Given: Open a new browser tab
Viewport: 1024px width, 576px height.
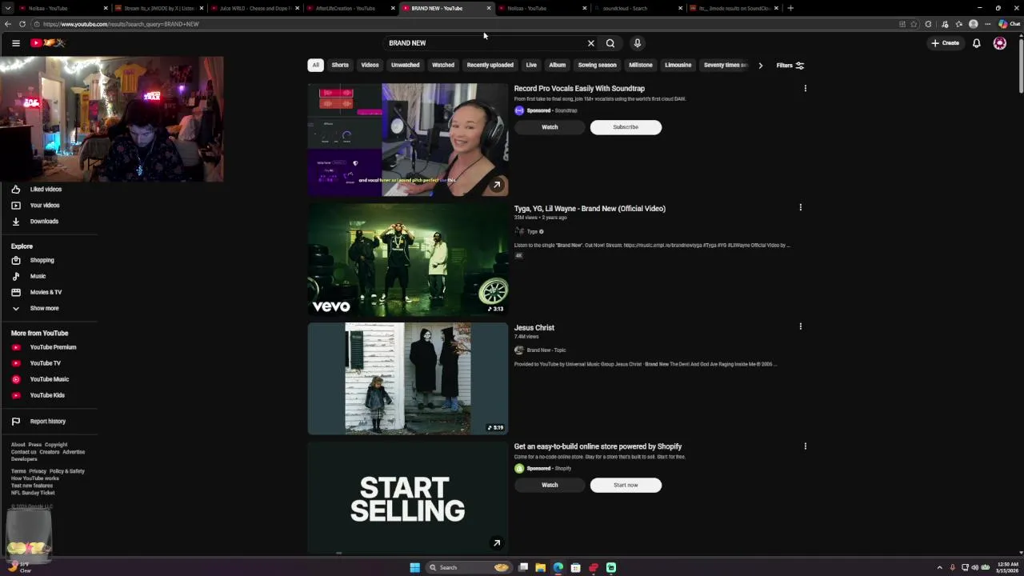Looking at the screenshot, I should tap(790, 8).
